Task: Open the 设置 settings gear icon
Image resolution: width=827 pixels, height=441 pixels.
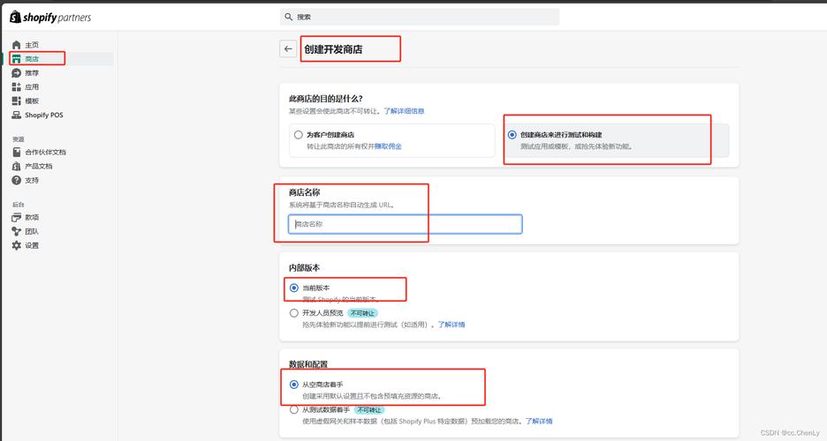Action: pyautogui.click(x=16, y=245)
